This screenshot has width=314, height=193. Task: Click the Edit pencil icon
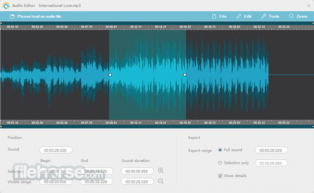(239, 16)
